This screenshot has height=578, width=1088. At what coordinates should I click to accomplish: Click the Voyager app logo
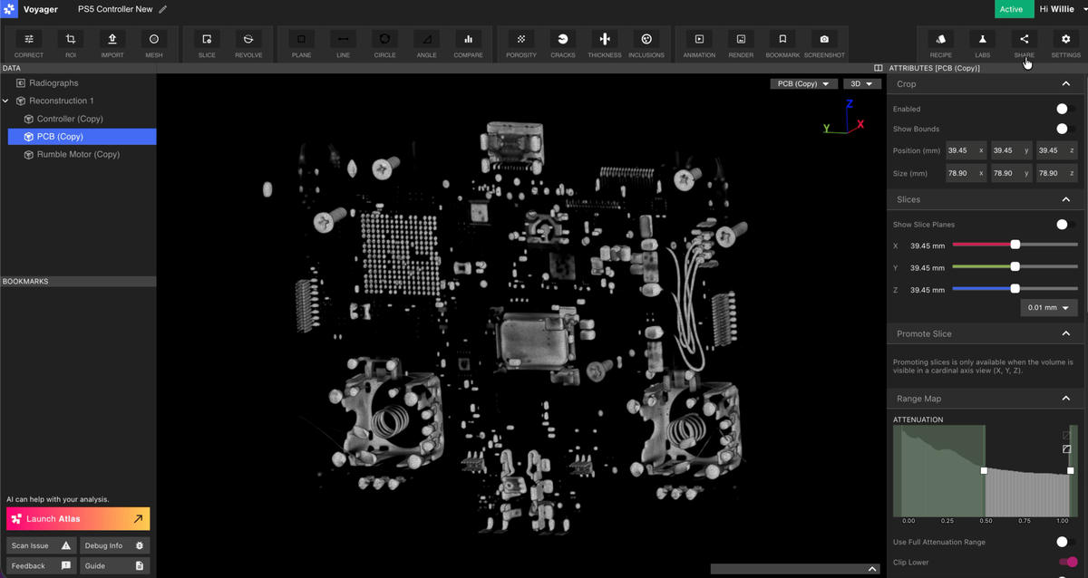pyautogui.click(x=9, y=9)
